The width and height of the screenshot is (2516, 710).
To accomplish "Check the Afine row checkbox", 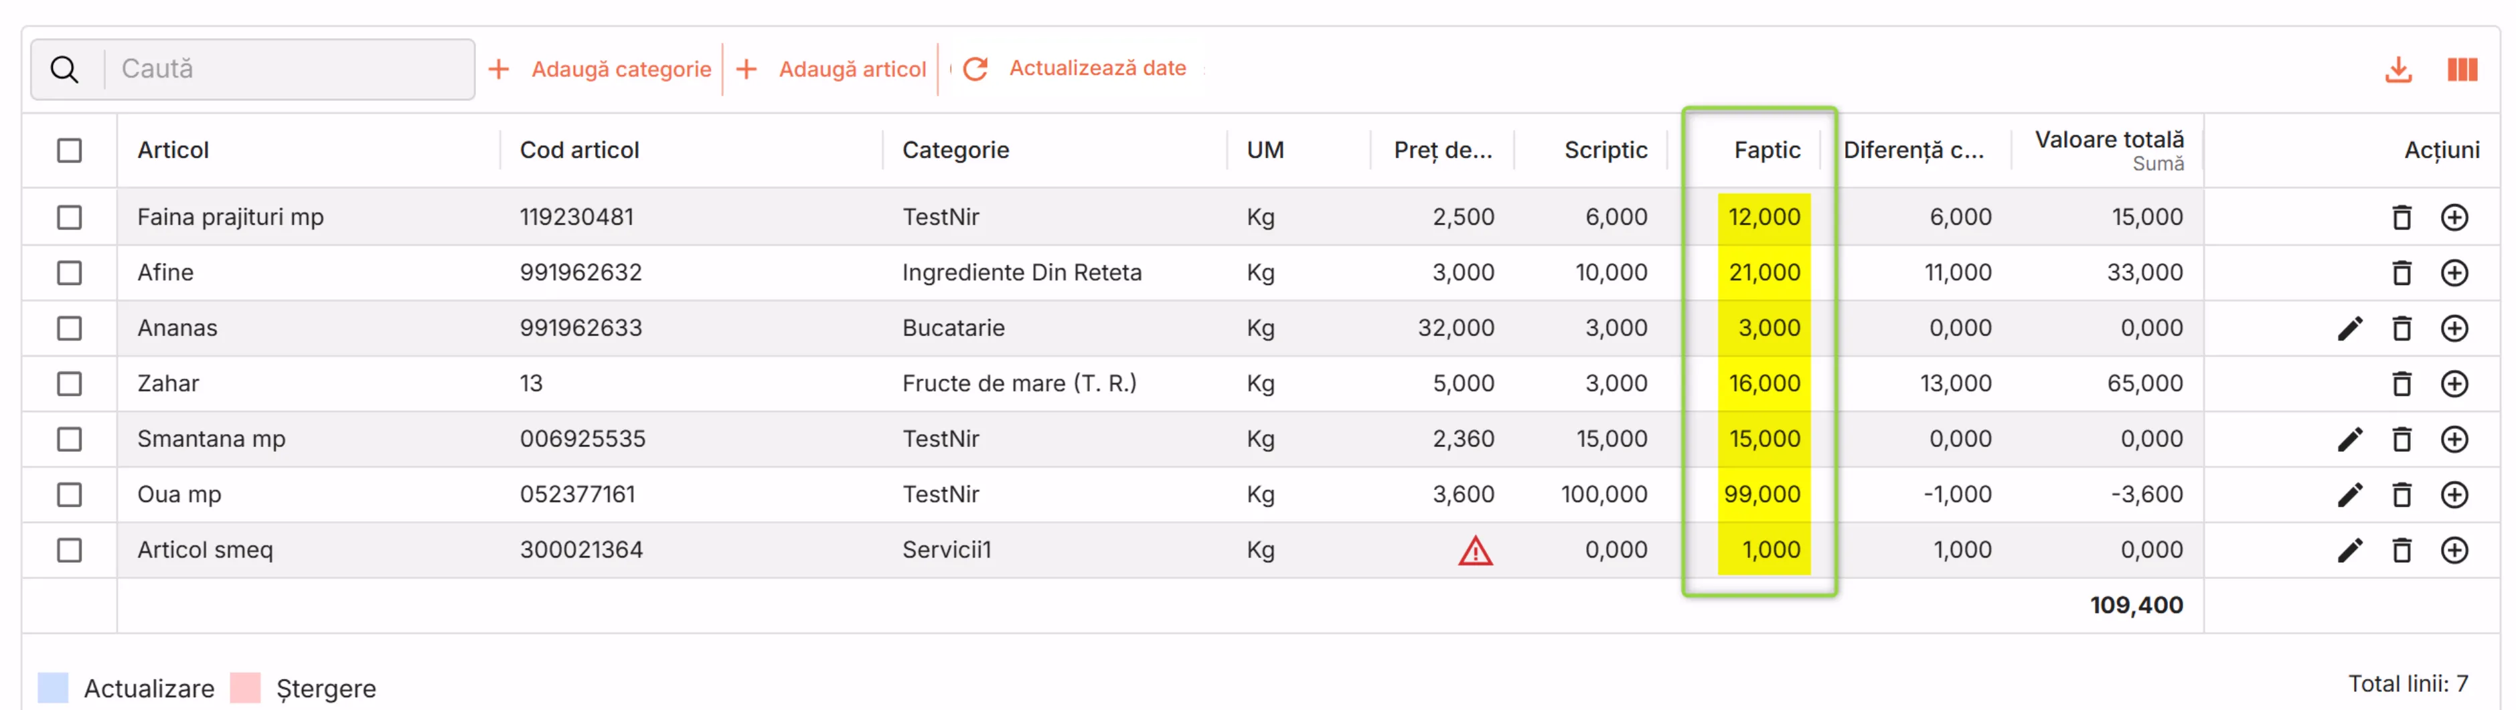I will click(70, 272).
